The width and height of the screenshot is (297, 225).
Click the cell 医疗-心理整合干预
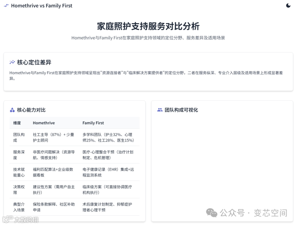pyautogui.click(x=108, y=155)
